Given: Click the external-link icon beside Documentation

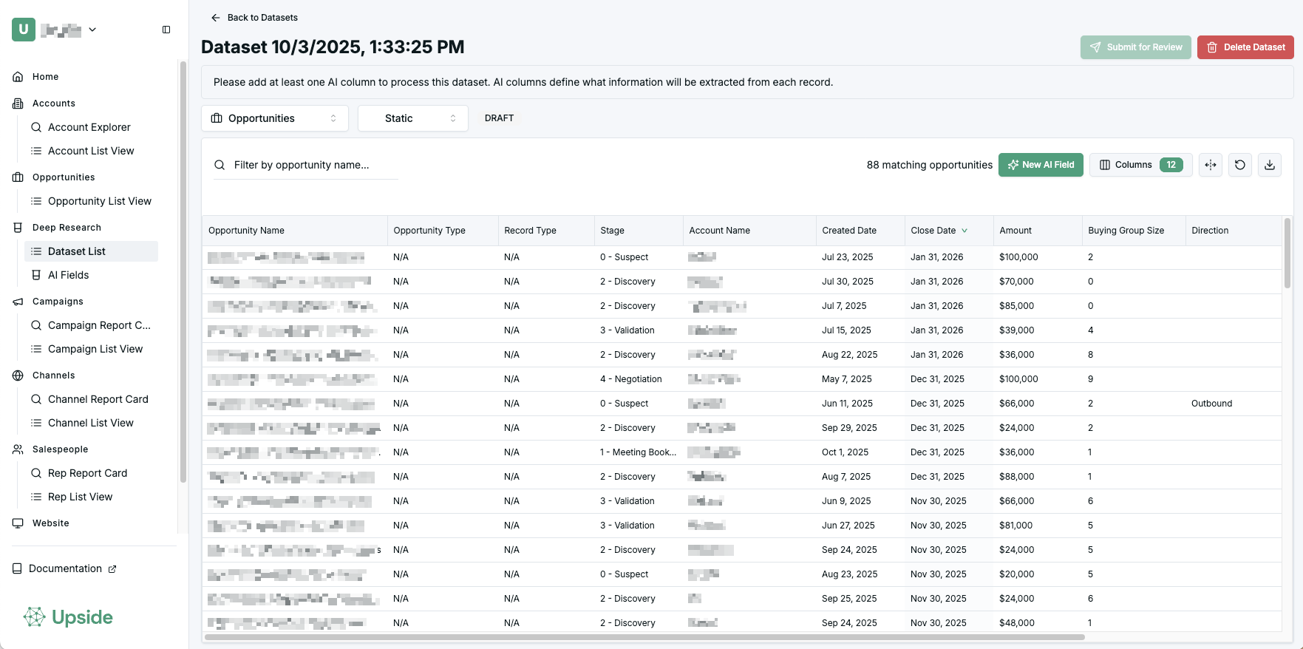Looking at the screenshot, I should (112, 569).
